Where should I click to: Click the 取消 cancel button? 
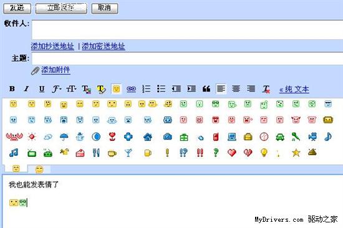click(x=105, y=8)
